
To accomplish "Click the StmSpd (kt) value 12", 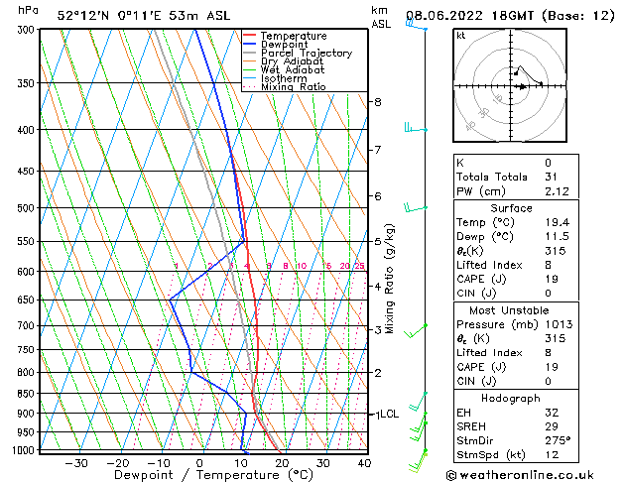I will [x=552, y=455].
